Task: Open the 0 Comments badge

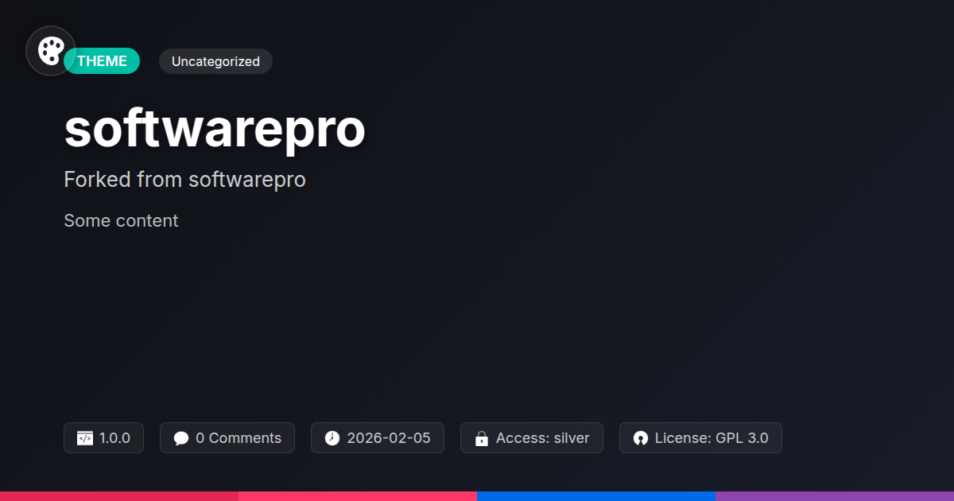Action: point(227,438)
